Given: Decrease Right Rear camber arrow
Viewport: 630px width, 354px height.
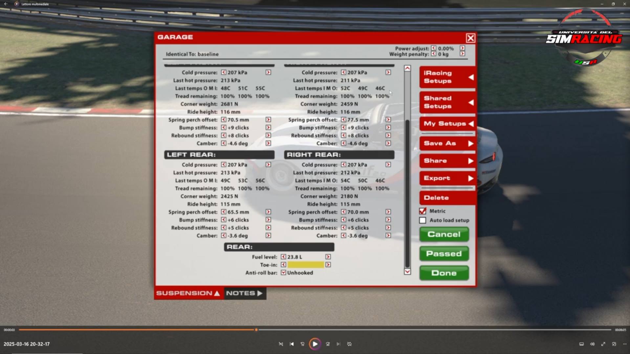Looking at the screenshot, I should (343, 236).
